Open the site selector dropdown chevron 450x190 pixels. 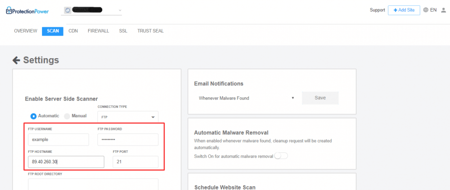[x=120, y=11]
